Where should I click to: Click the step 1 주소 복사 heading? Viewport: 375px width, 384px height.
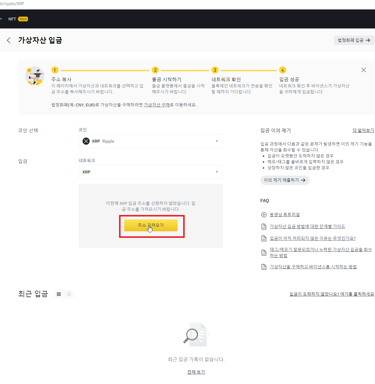61,79
